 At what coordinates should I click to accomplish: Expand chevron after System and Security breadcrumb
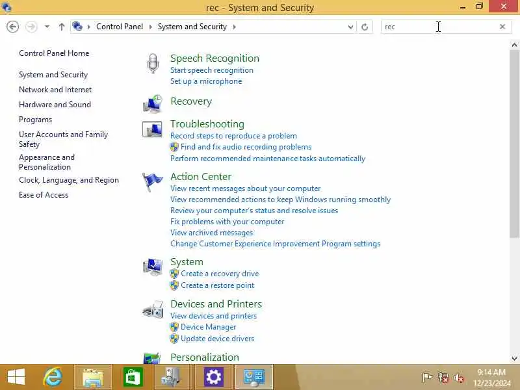coord(235,27)
